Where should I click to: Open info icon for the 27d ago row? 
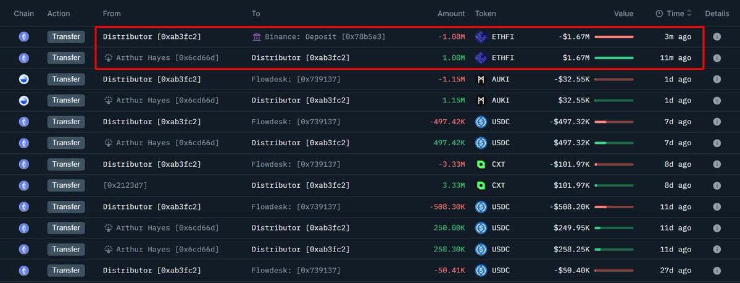click(717, 270)
